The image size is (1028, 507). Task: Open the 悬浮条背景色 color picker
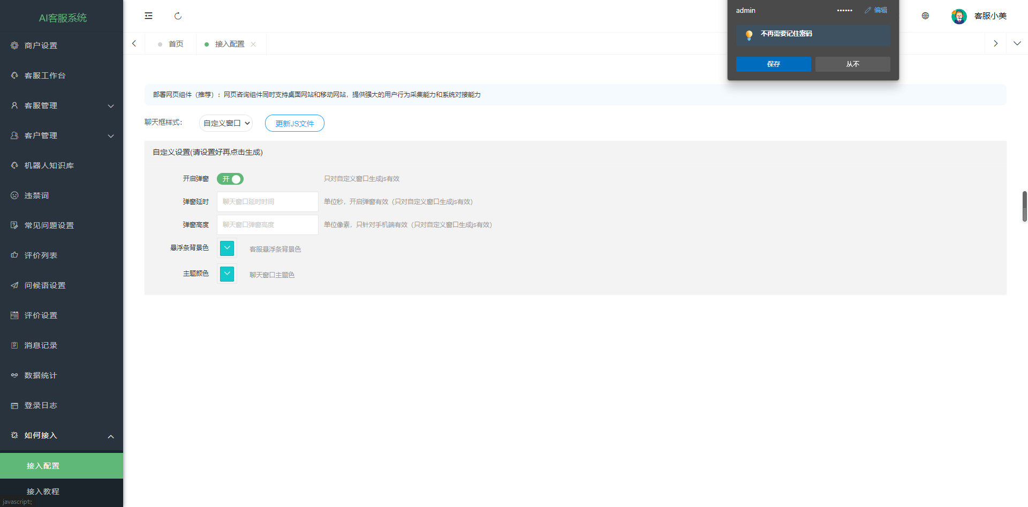pos(227,248)
